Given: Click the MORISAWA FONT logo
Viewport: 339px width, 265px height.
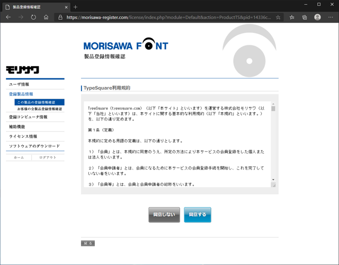Looking at the screenshot, I should tap(126, 44).
